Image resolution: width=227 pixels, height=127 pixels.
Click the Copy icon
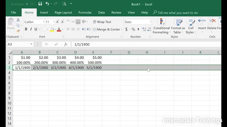coord(18,25)
